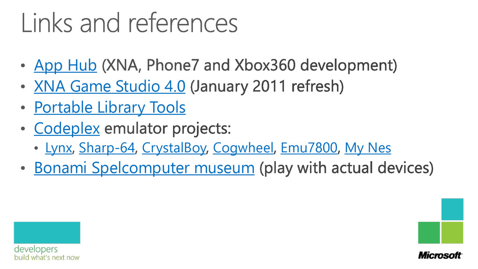478x269 pixels.
Task: Click the 'build what's next now' tagline
Action: pos(47,257)
